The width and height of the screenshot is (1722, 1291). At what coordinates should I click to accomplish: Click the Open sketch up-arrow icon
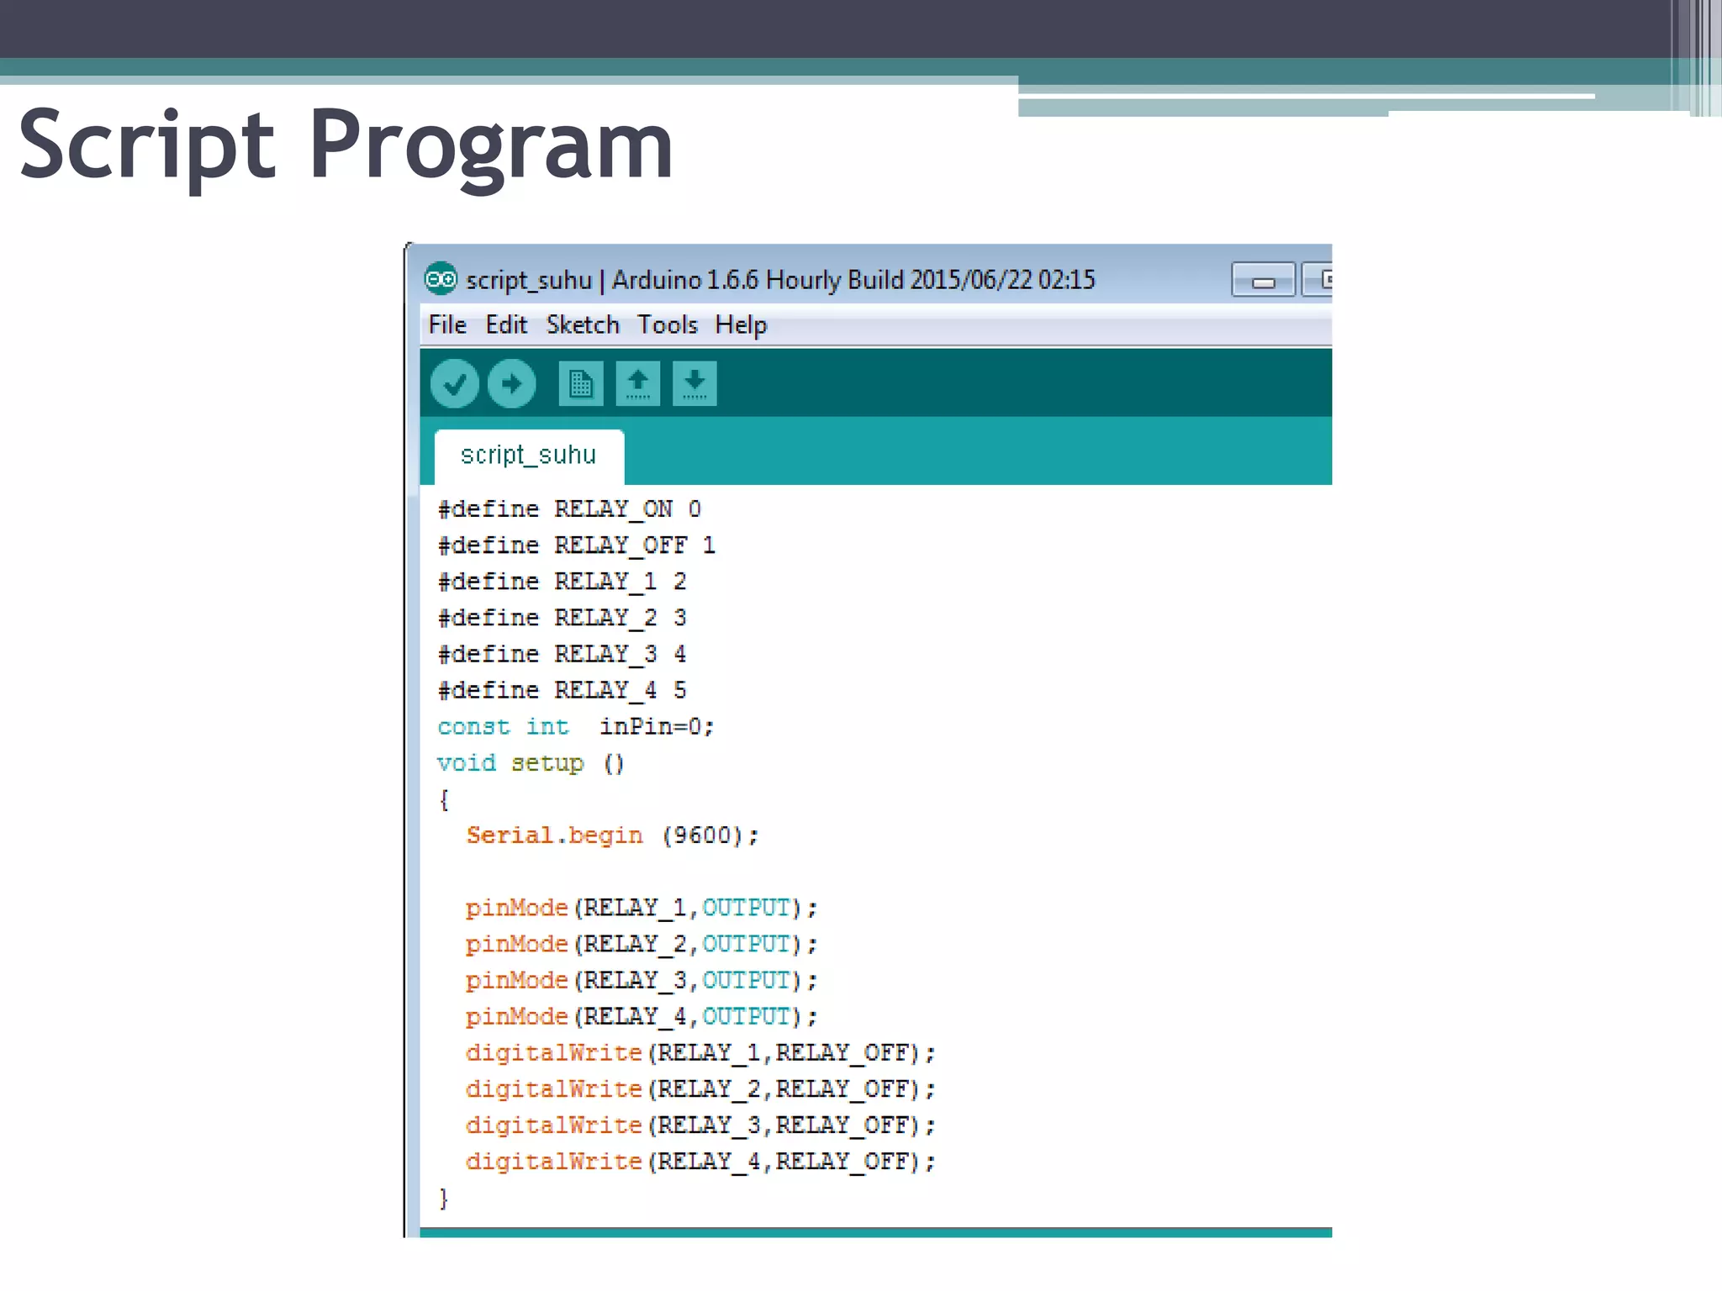pos(637,384)
